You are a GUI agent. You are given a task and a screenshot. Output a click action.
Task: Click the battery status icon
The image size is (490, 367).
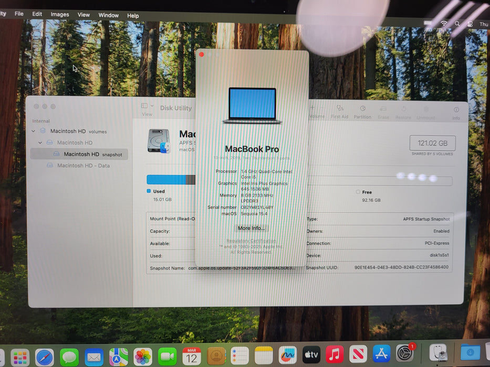pyautogui.click(x=428, y=23)
